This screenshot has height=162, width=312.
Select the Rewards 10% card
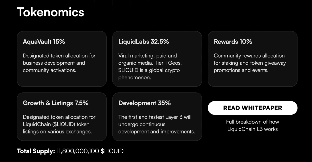252,58
